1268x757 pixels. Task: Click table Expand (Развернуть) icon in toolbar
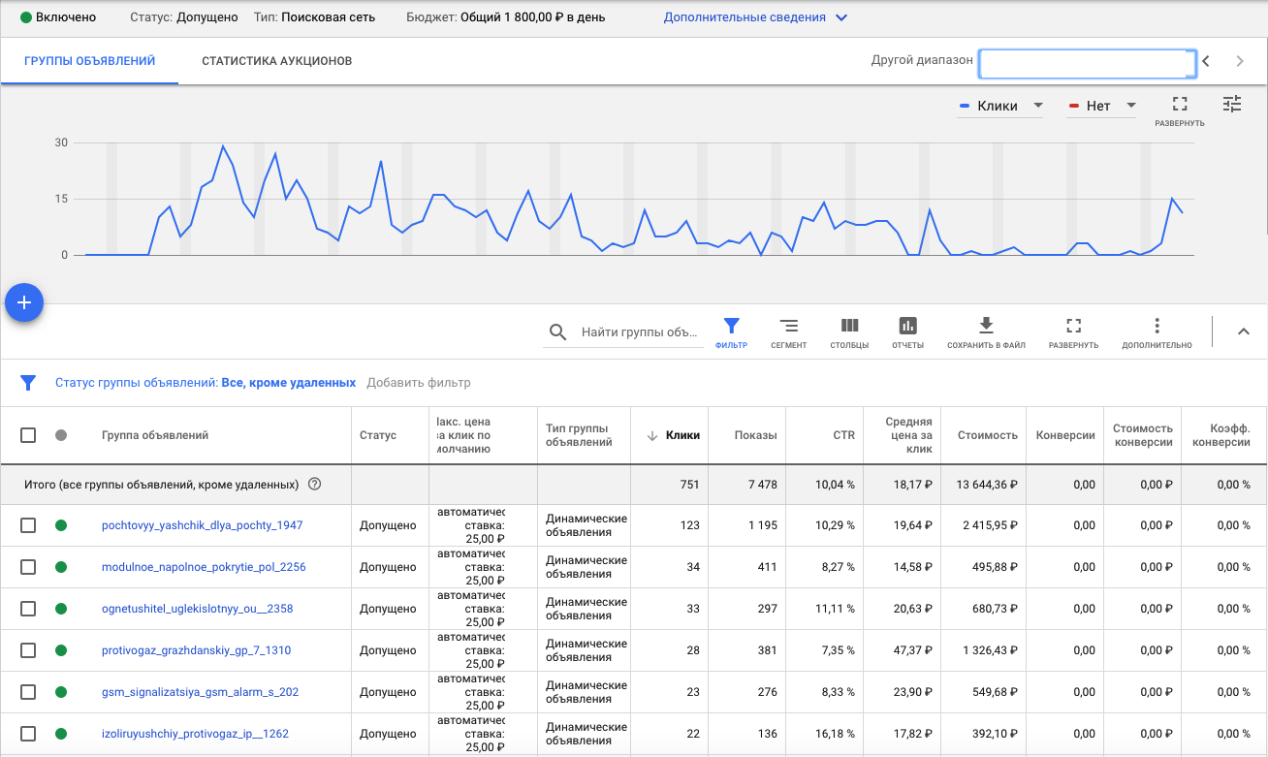point(1073,326)
